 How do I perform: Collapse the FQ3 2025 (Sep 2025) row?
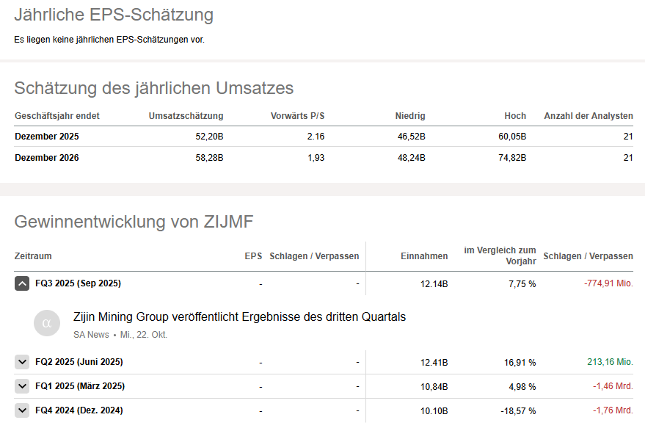(22, 283)
